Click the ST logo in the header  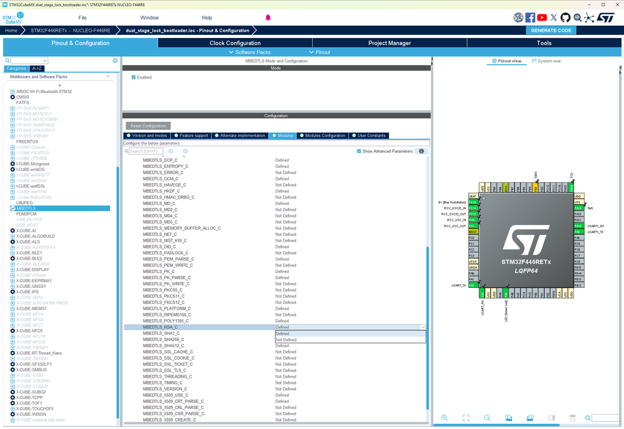(x=606, y=17)
